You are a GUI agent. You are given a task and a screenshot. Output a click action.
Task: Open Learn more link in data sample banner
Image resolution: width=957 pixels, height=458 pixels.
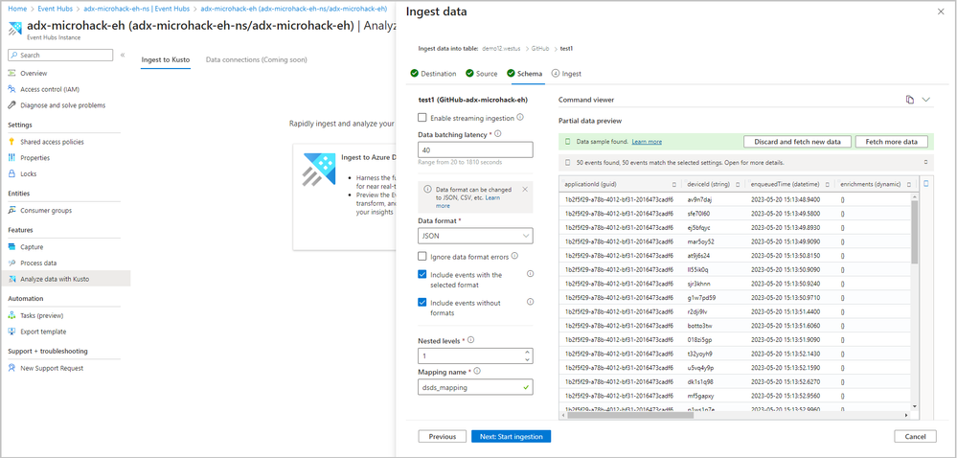(647, 142)
